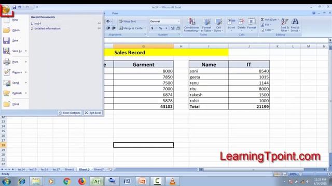Open the Number group dialog launcher
Screen dimensions: 332x186
(179, 35)
